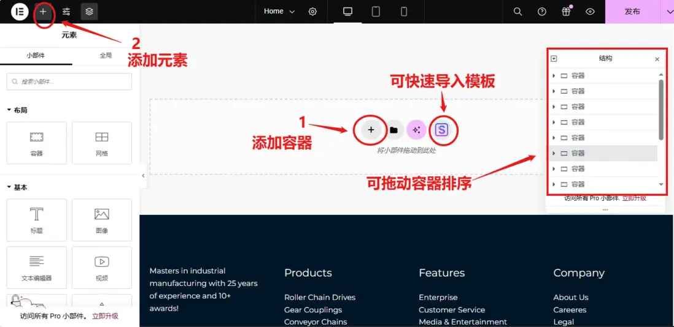Collapse the 布局 layout section
674x327 pixels.
pos(17,110)
